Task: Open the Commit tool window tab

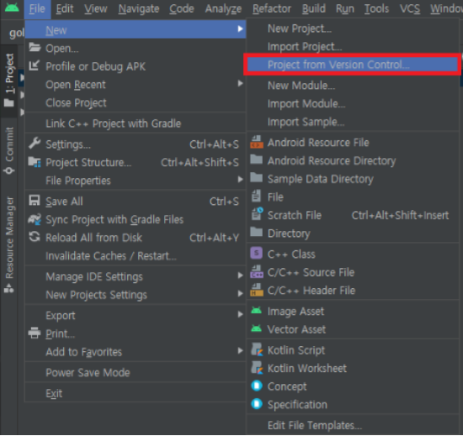Action: coord(9,150)
